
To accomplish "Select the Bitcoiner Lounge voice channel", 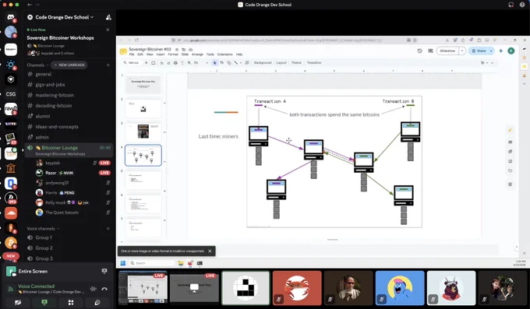I will click(69, 150).
